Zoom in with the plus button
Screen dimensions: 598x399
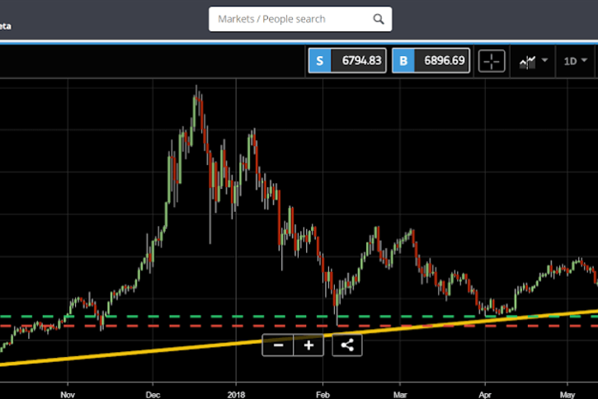pyautogui.click(x=308, y=345)
